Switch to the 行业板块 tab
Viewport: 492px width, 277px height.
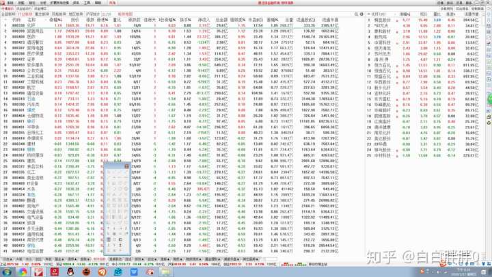click(25, 14)
